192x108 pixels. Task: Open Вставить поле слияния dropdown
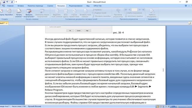(x=85, y=13)
